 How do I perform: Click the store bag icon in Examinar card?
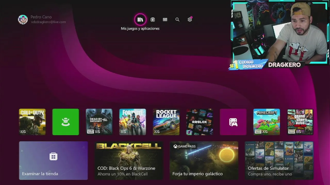point(53,156)
